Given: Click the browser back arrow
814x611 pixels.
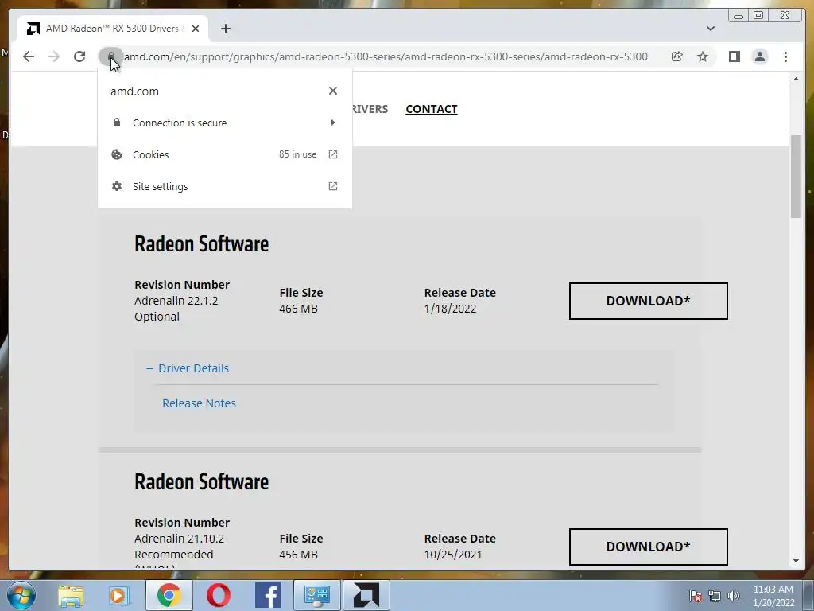Looking at the screenshot, I should (29, 56).
